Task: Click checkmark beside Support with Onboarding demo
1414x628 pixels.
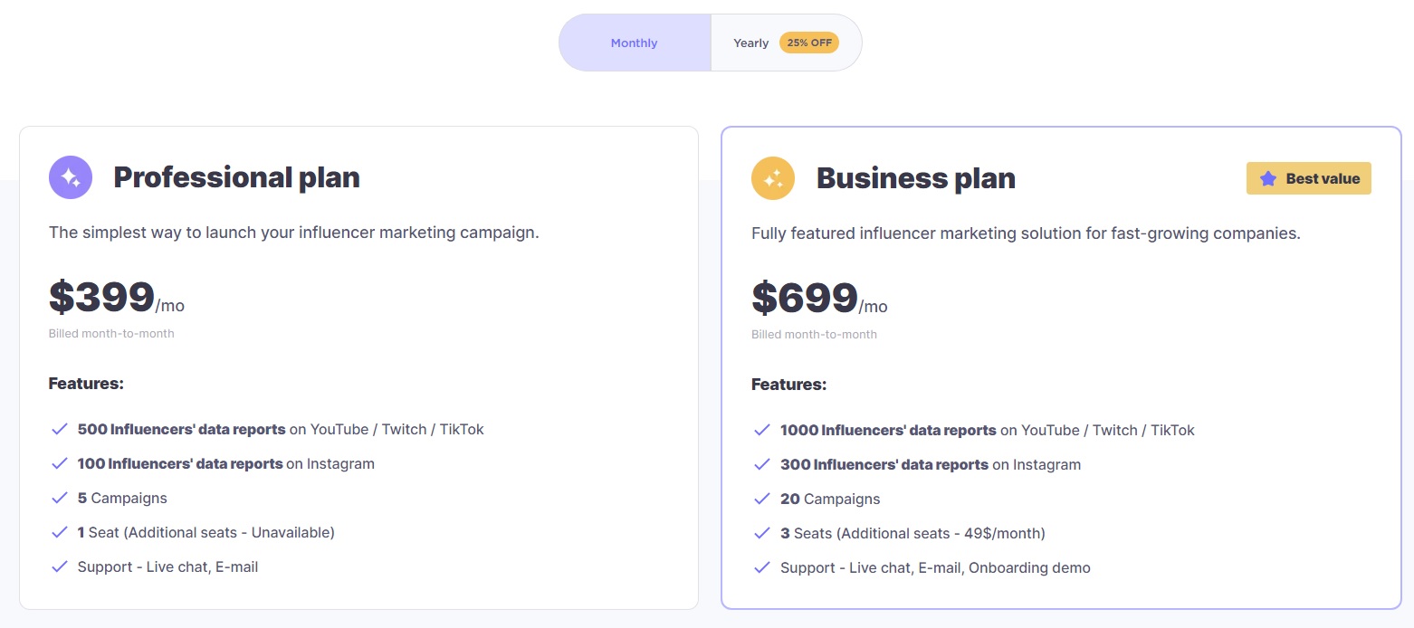Action: click(762, 567)
